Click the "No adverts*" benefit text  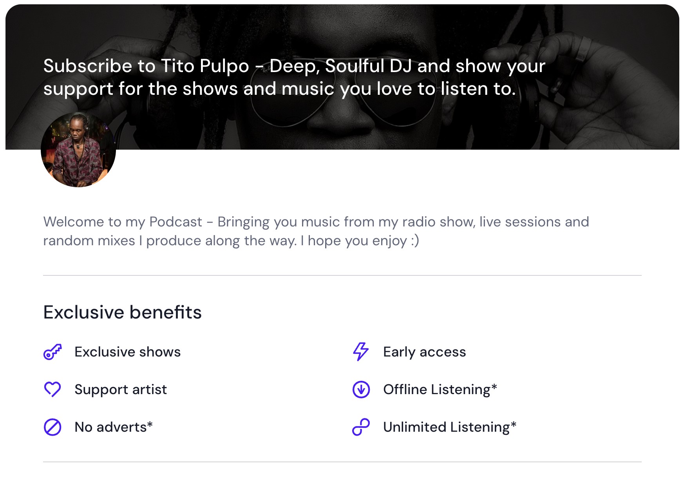coord(114,427)
